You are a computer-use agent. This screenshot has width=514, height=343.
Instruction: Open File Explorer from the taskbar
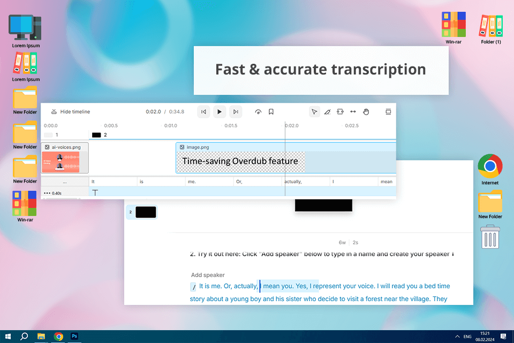41,337
